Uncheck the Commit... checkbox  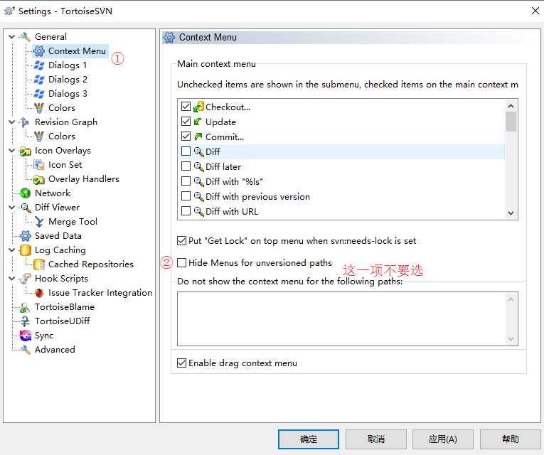click(x=186, y=136)
